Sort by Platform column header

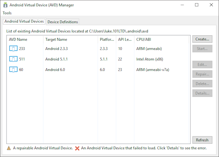click(107, 40)
